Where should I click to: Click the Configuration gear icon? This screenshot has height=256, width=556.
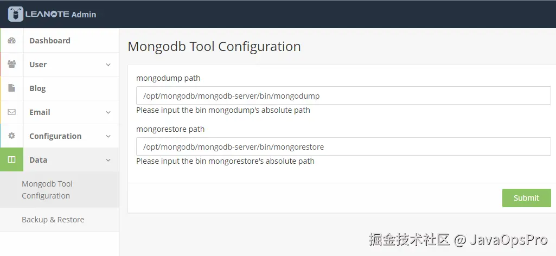(12, 136)
